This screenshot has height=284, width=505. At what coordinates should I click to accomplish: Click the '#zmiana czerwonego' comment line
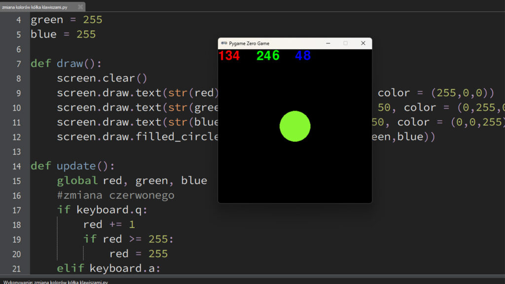(115, 195)
